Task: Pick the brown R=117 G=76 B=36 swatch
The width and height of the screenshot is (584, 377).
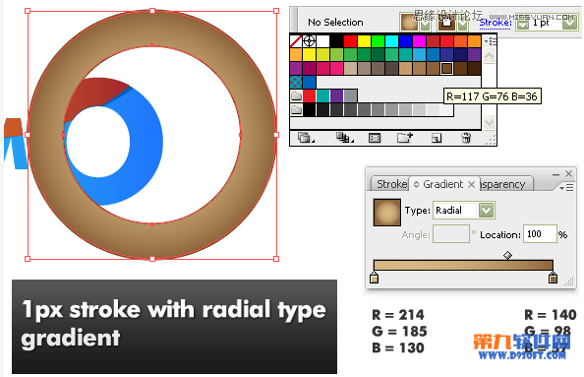Action: 446,68
